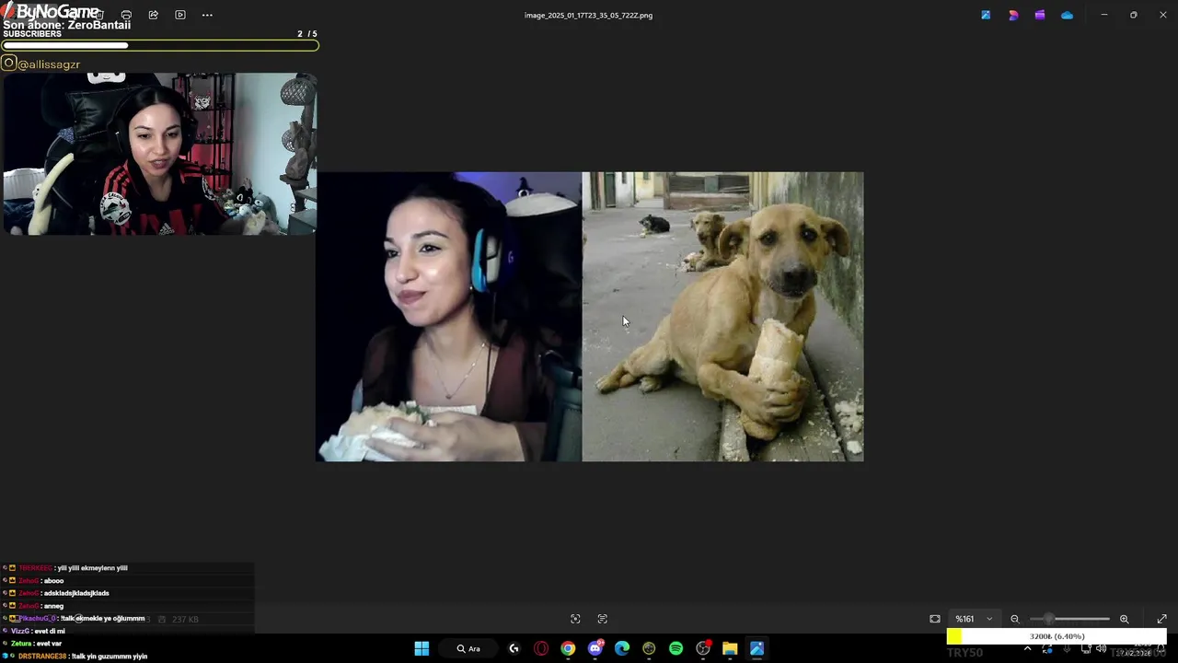Open Spotify from taskbar
Screen dimensions: 1178x663
676,648
